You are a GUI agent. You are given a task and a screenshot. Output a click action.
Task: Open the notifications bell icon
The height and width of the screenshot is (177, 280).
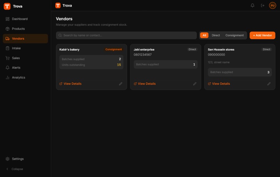[253, 6]
